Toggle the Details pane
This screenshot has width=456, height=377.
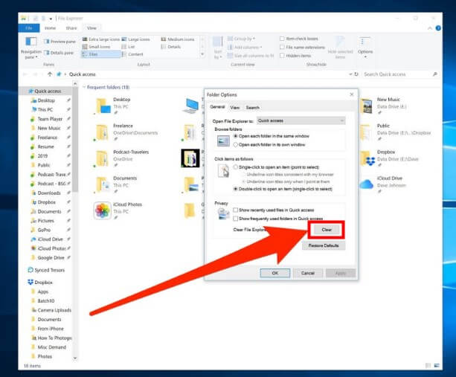tap(59, 53)
